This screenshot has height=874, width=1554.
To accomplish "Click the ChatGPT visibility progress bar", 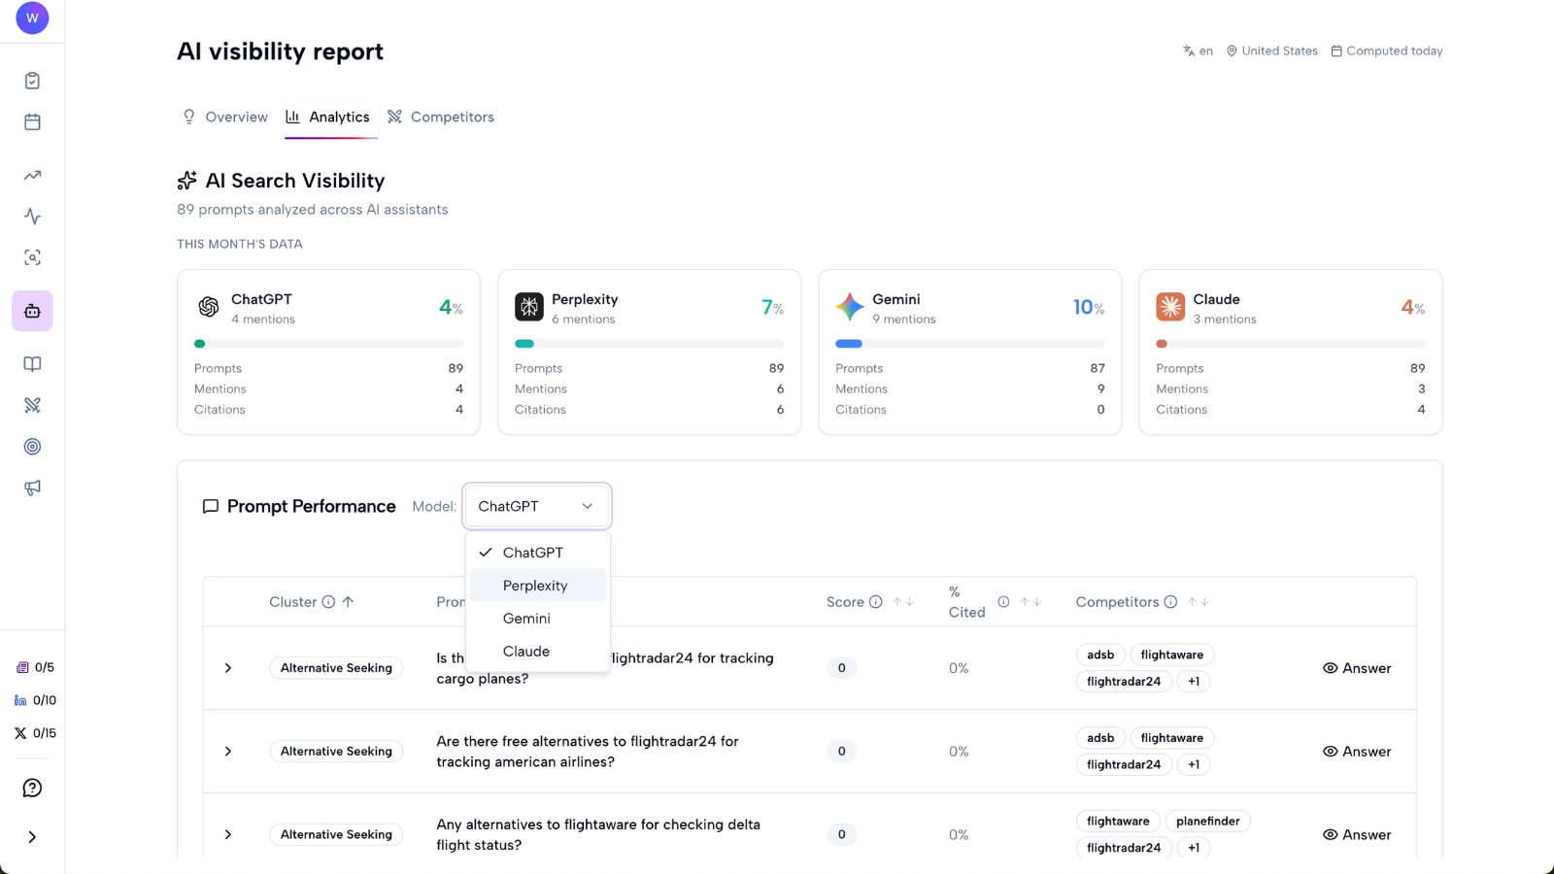I will (328, 344).
